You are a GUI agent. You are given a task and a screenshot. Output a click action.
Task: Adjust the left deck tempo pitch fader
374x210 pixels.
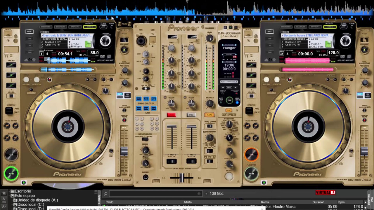[x=124, y=151]
